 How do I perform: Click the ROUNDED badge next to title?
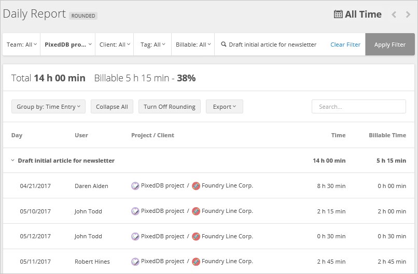click(83, 16)
